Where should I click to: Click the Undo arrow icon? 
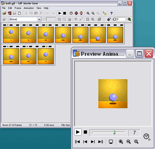click(48, 13)
